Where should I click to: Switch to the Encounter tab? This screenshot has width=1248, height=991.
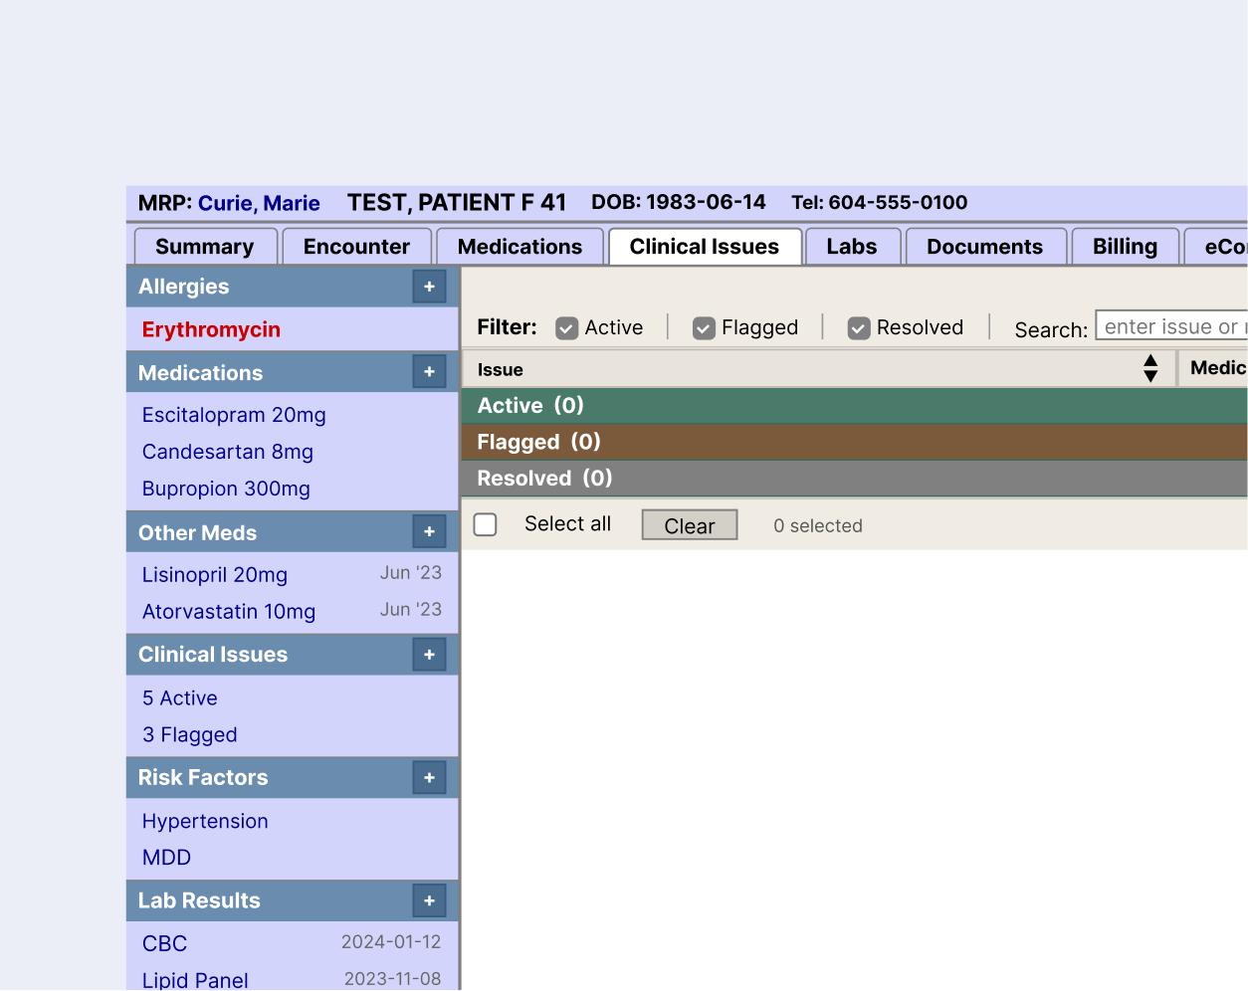[x=356, y=247]
